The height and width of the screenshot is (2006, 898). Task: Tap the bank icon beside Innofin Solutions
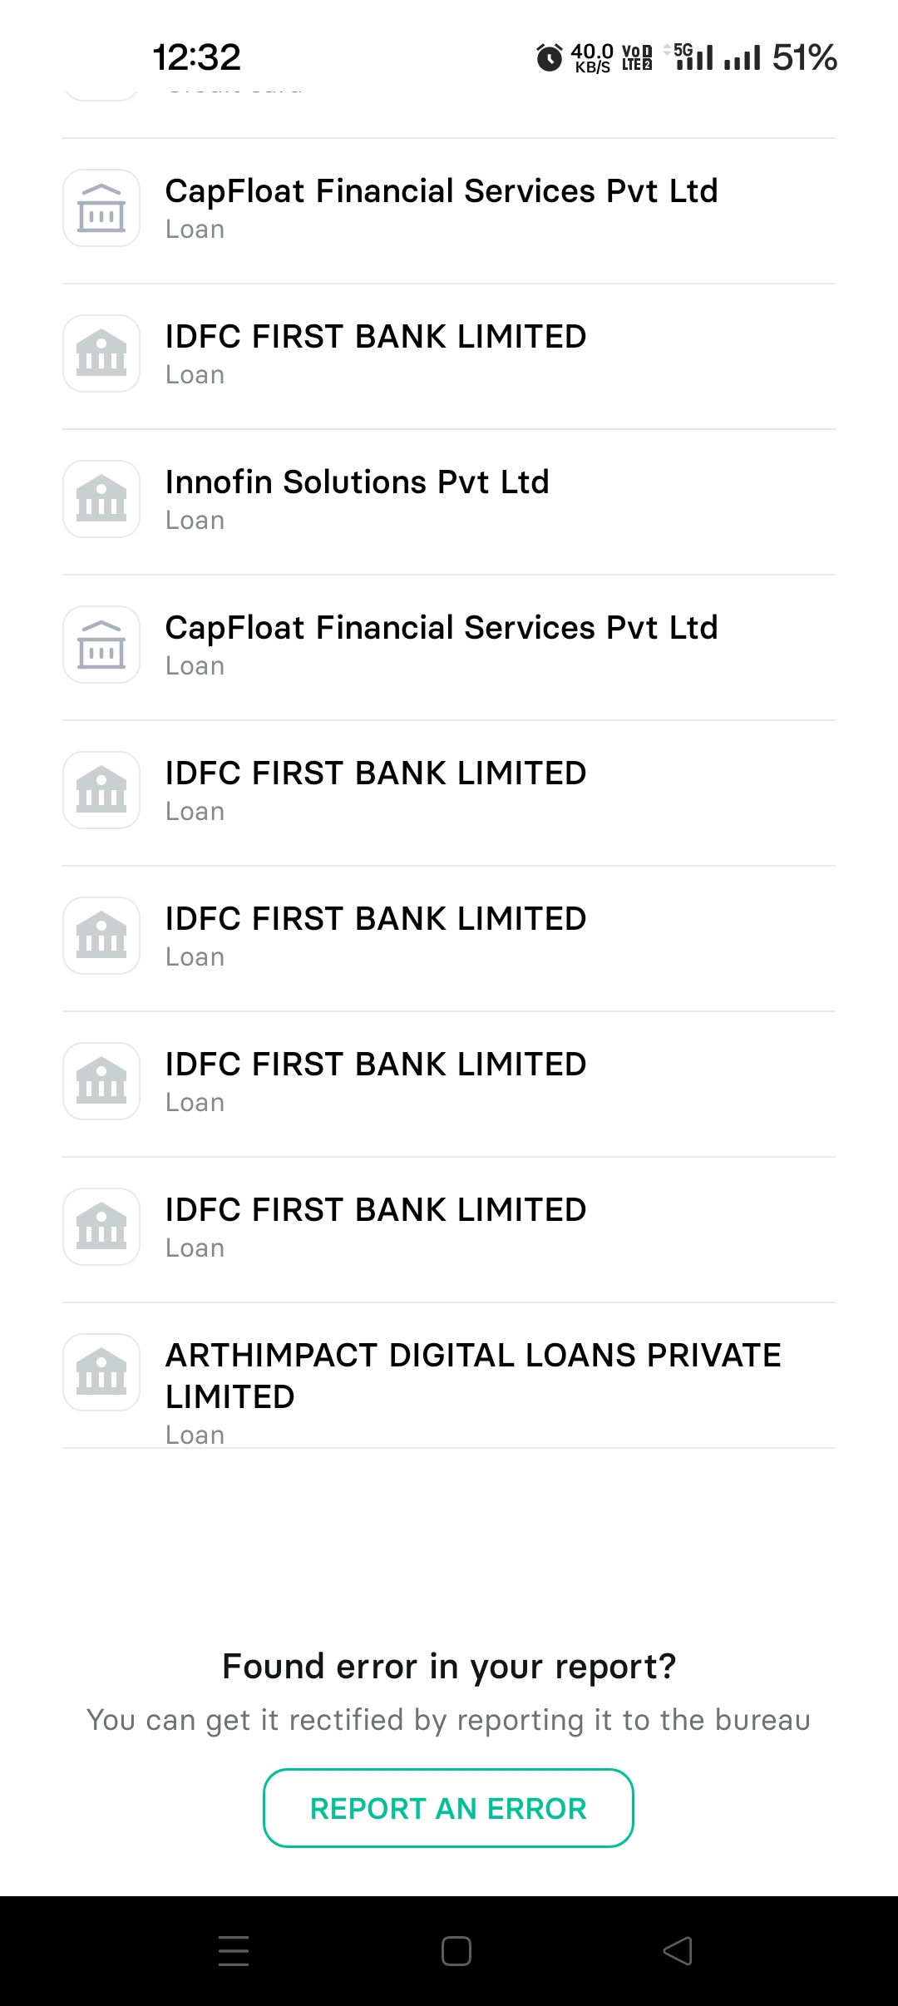point(101,499)
